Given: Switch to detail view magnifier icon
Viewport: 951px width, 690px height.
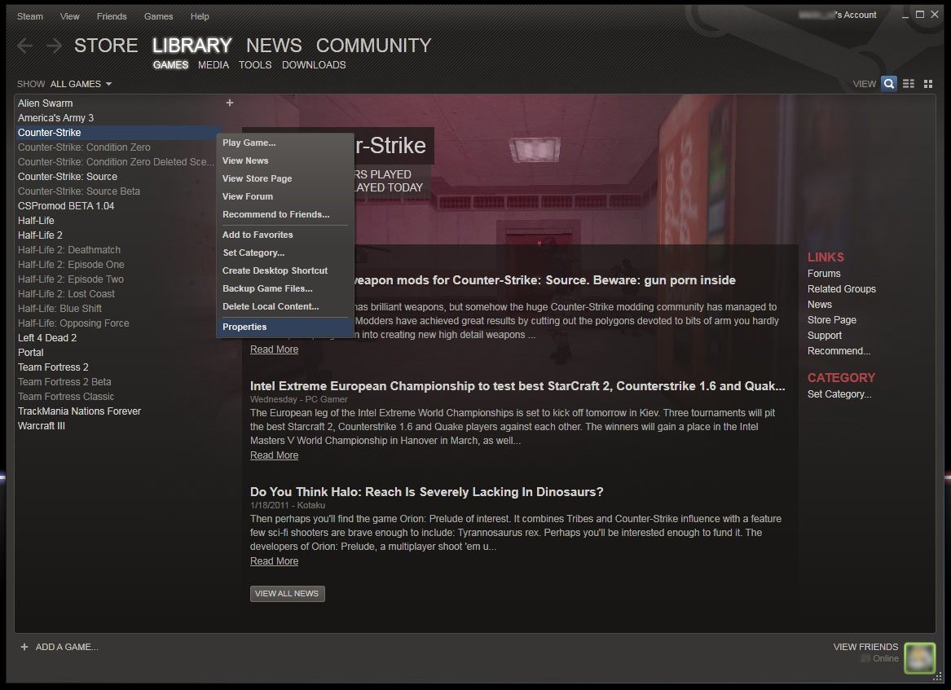Looking at the screenshot, I should pyautogui.click(x=888, y=84).
